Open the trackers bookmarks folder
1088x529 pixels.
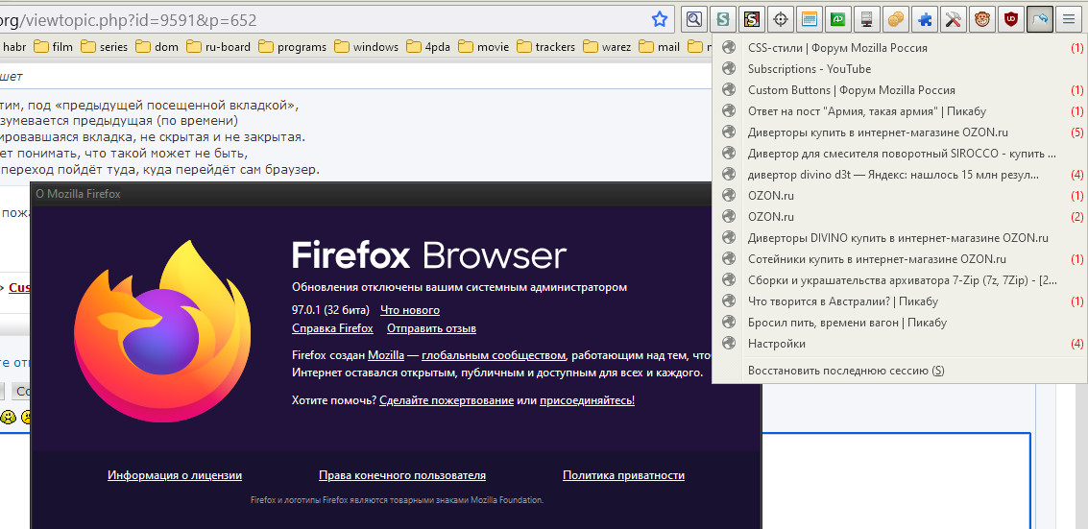[x=545, y=47]
